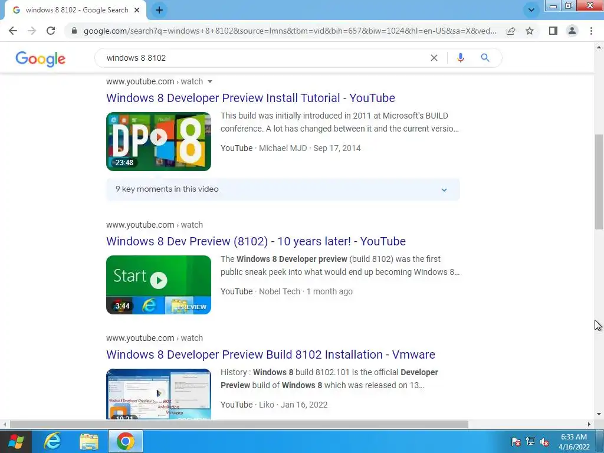Toggle the Chrome side panel
Viewport: 604px width, 453px height.
coord(553,31)
